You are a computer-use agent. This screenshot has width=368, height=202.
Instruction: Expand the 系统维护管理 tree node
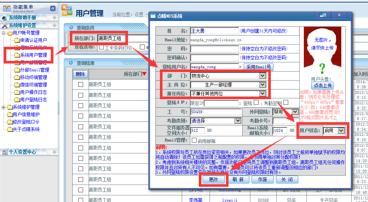tap(3, 107)
